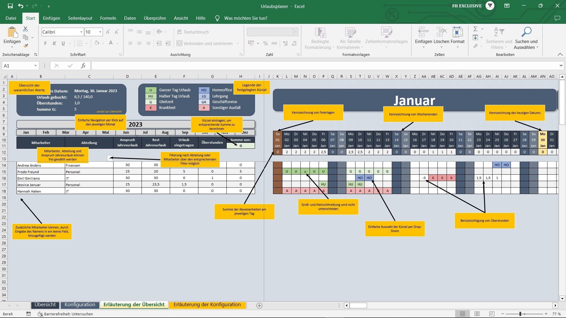
Task: Open the fill color dropdown arrow
Action: point(103,43)
